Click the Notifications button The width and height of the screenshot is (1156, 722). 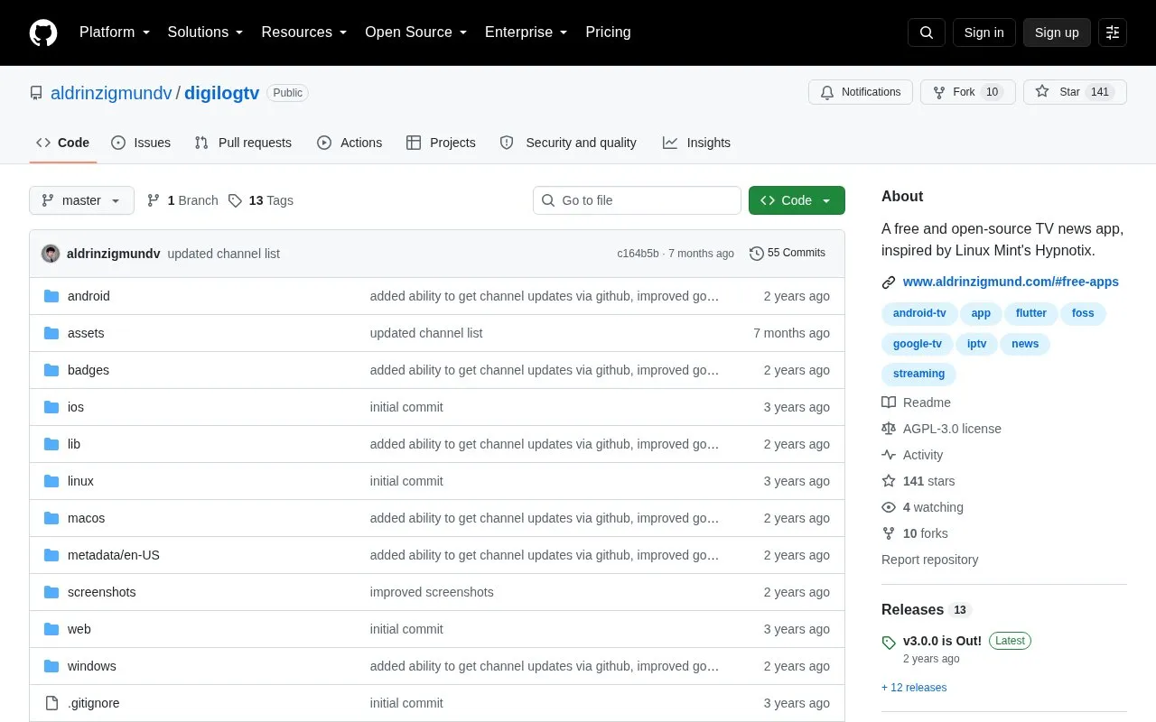[x=861, y=92]
